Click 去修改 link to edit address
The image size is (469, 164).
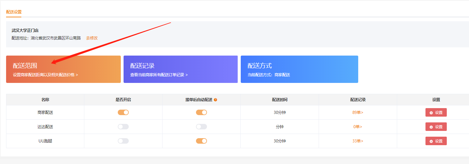(x=92, y=38)
